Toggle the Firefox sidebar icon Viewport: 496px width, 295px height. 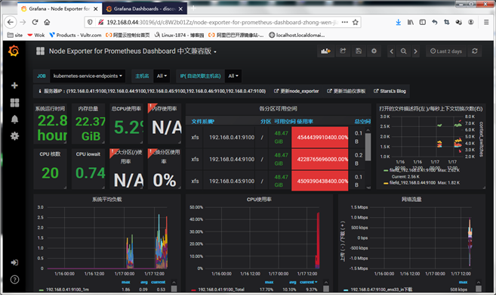coord(422,22)
